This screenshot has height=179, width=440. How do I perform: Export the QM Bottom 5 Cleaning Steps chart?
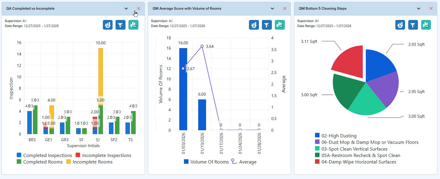coord(426,25)
